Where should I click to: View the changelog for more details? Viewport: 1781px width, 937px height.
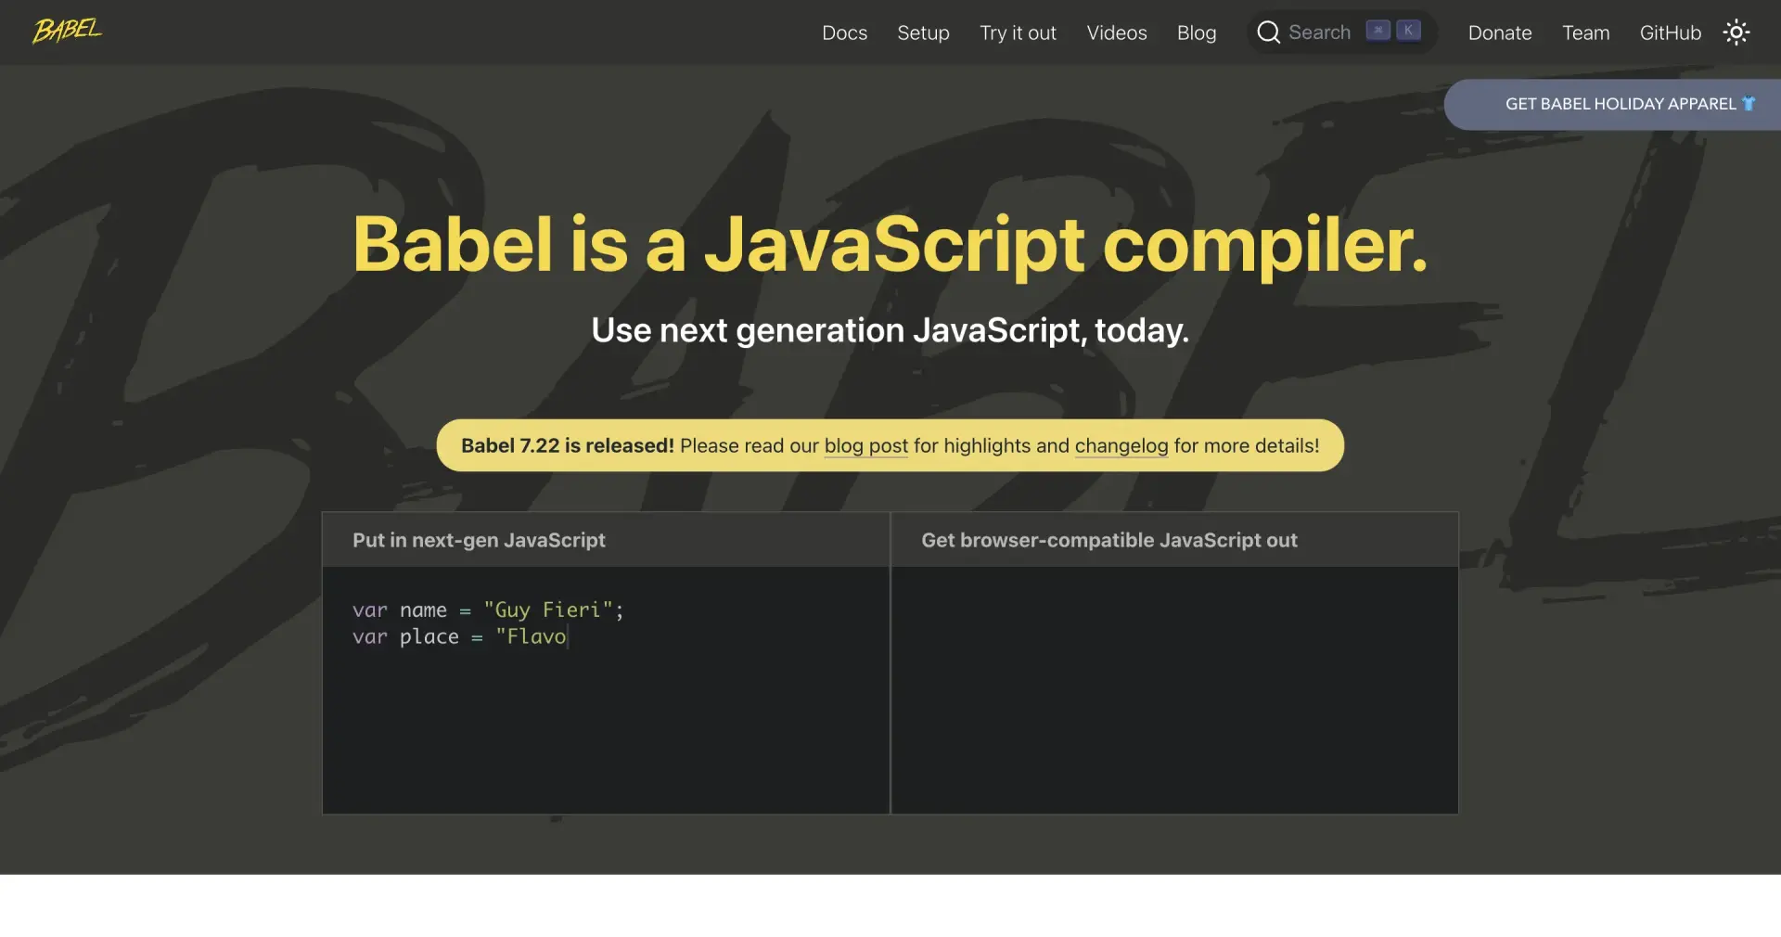(x=1121, y=445)
